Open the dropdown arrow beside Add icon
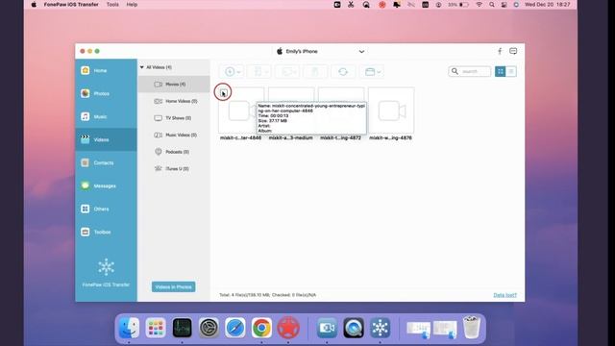615x346 pixels. pos(239,72)
